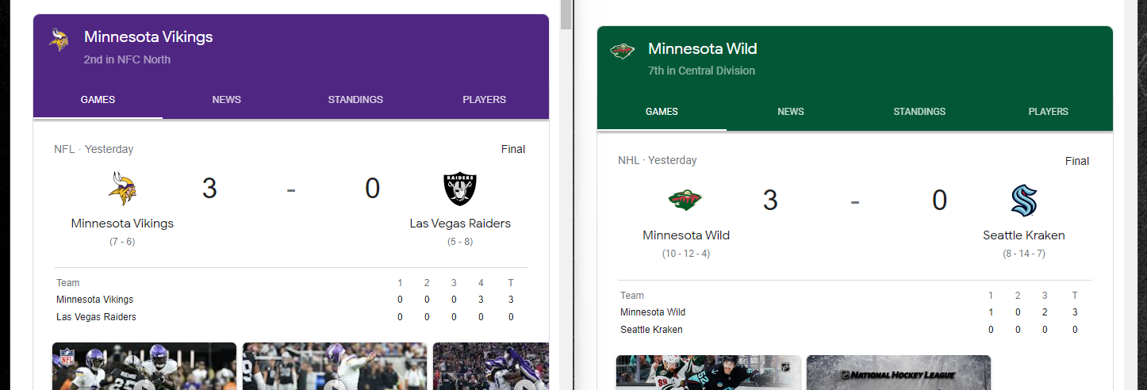Click the Seattle Kraken team name

1024,235
